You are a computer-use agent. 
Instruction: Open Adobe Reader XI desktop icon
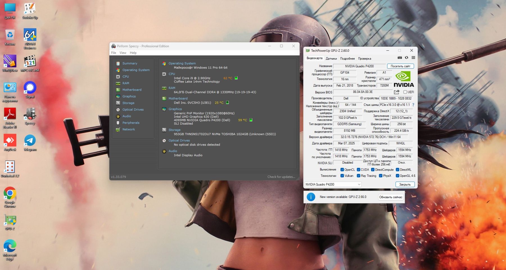point(10,118)
